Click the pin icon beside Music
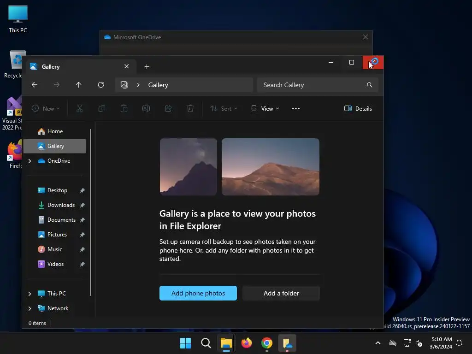The image size is (472, 354). 82,249
